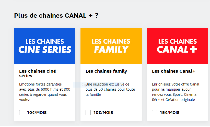This screenshot has width=210, height=127.
Task: Click the 10€/MOIS price under ciné séries
Action: 37,113
